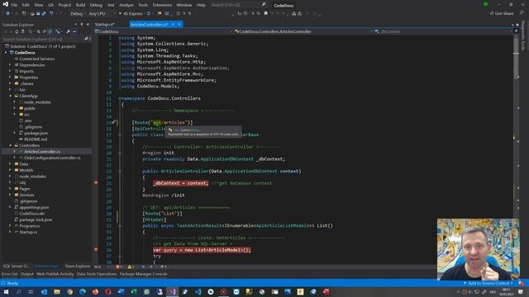Viewport: 529px width, 297px height.
Task: Click the Save file toolbar icon
Action: pyautogui.click(x=38, y=14)
